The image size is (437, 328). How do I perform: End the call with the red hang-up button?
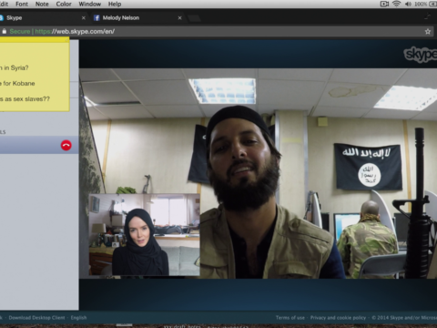point(66,146)
